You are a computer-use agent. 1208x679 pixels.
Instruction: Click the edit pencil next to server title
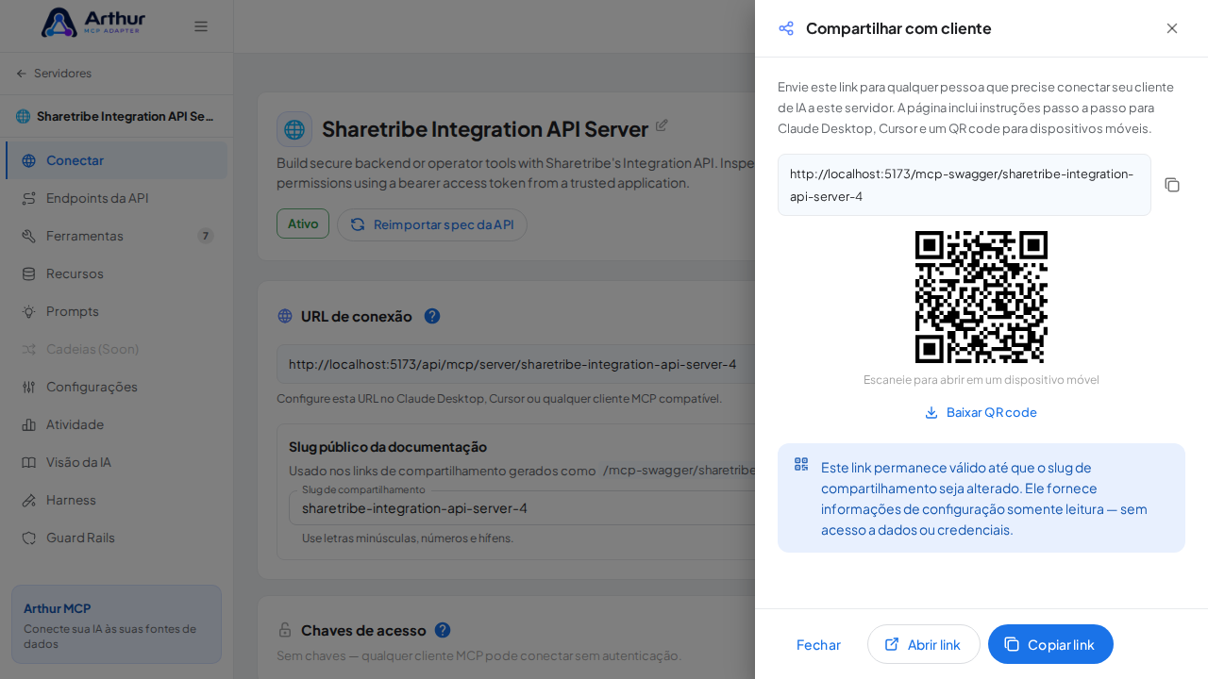[x=662, y=124]
